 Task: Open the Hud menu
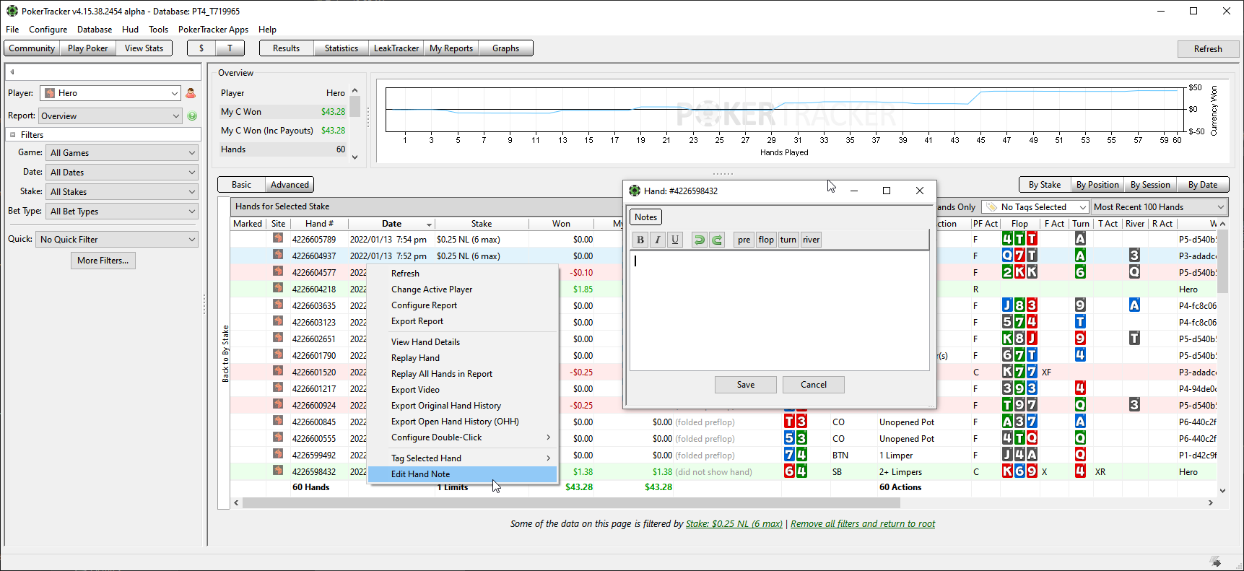pos(131,30)
